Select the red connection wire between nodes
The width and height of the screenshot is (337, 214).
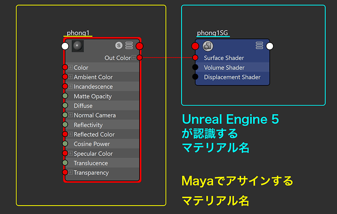[167, 58]
